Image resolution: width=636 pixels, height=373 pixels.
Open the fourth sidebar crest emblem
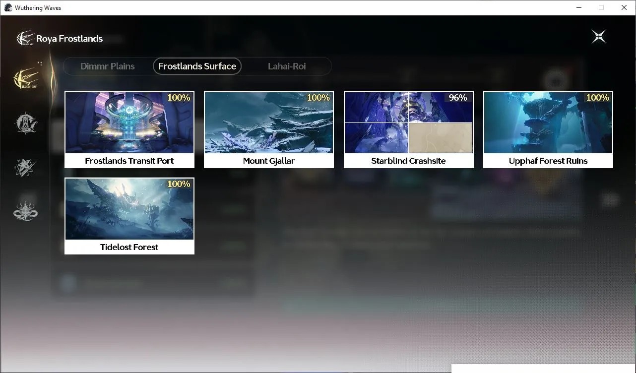[25, 210]
